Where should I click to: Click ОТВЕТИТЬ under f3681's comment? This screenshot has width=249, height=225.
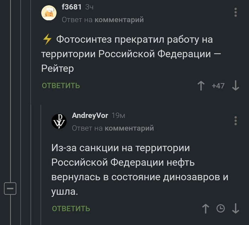[61, 86]
